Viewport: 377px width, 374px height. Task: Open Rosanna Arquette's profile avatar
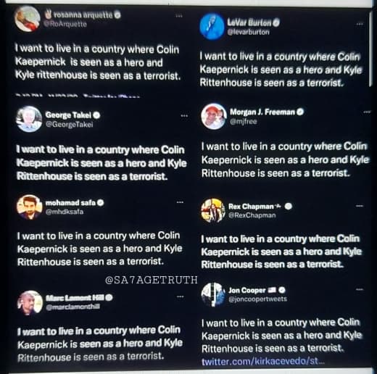click(x=28, y=20)
